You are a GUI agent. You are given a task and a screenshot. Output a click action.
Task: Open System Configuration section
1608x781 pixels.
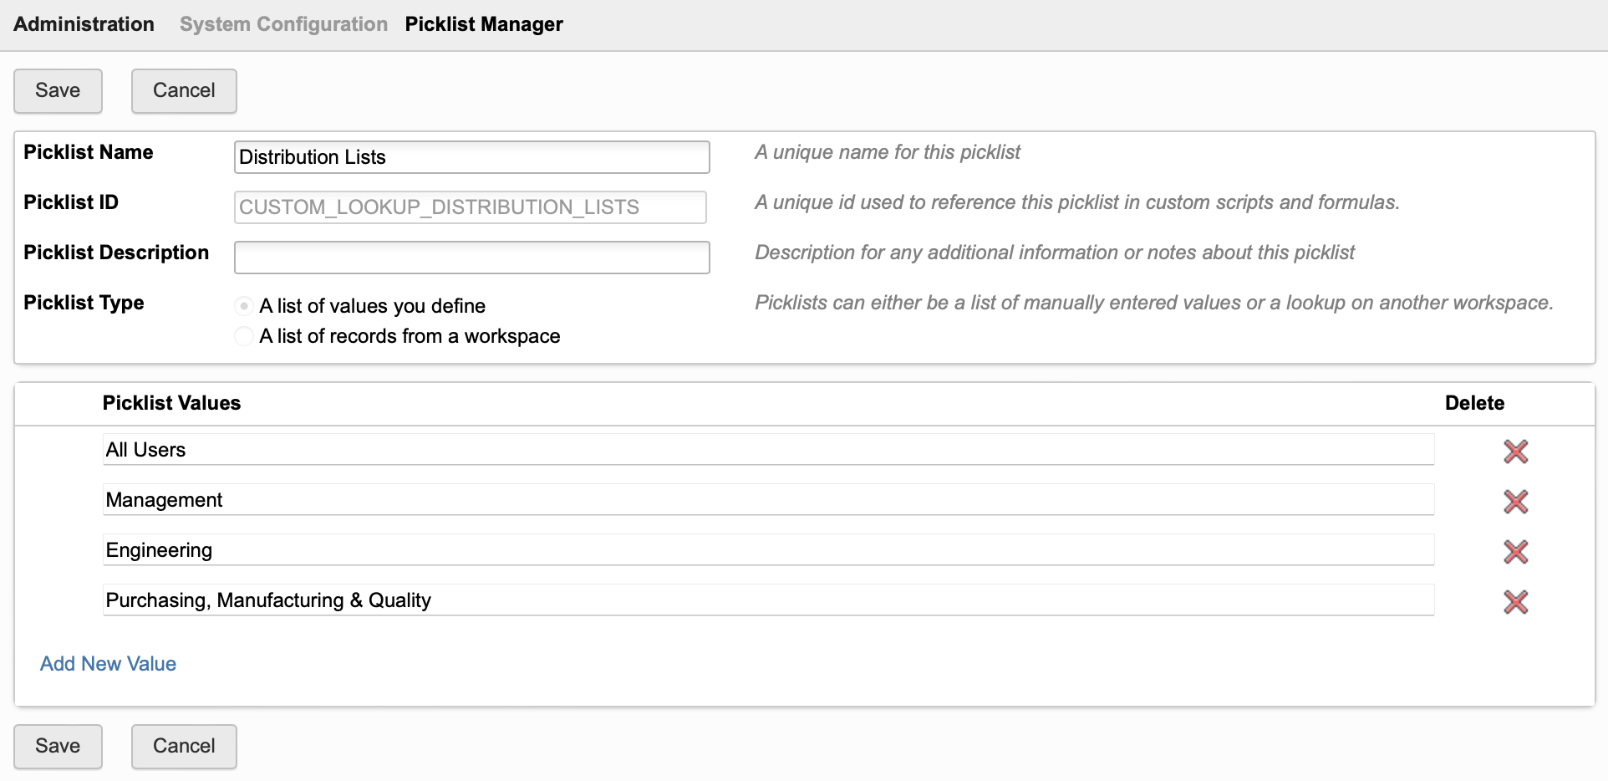[282, 24]
